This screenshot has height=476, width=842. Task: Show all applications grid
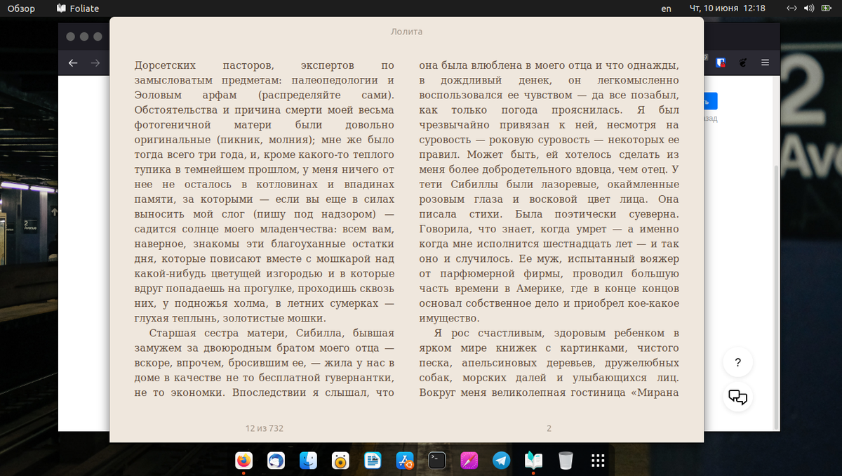[598, 461]
